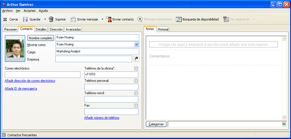The width and height of the screenshot is (291, 139).
Task: Click the full name field containing Kuan Huang
Action: coord(97,38)
